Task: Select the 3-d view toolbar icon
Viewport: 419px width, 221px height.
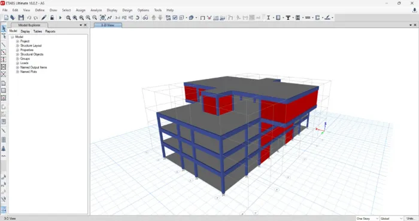Action: tap(117, 17)
